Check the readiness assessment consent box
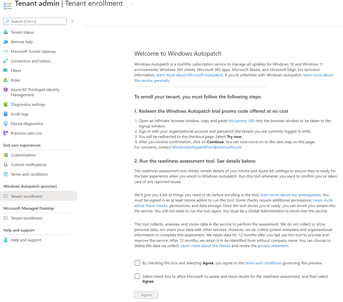The image size is (343, 302). tap(137, 276)
